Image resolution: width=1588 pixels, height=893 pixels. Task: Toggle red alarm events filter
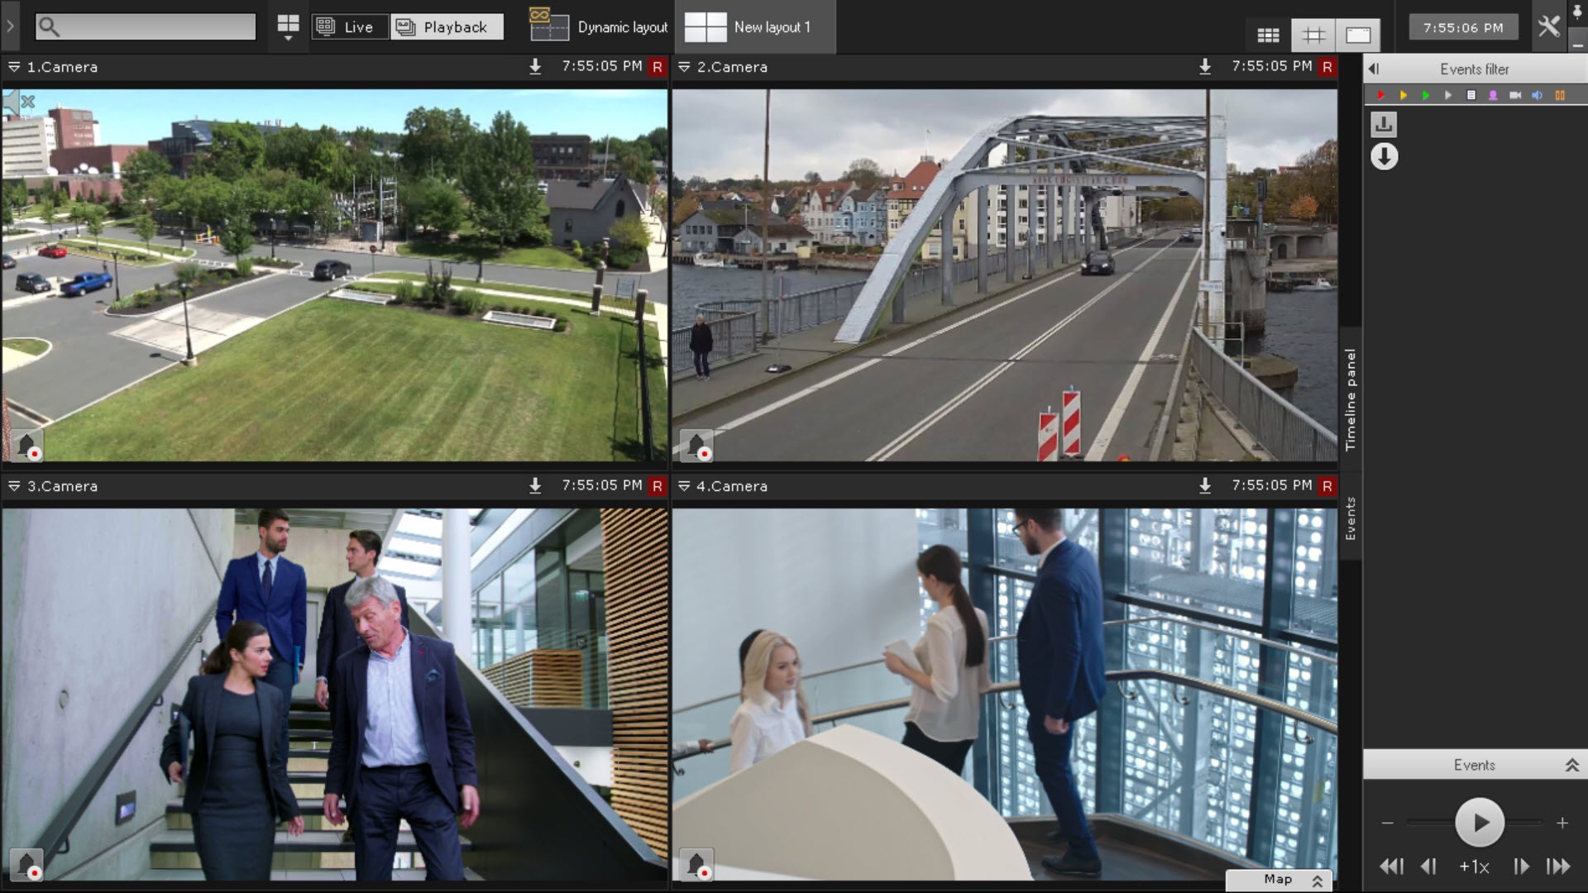point(1380,95)
